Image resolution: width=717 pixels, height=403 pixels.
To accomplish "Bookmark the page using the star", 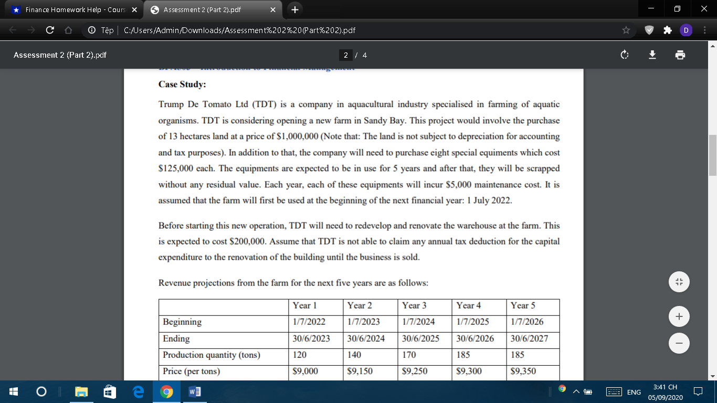I will coord(626,30).
